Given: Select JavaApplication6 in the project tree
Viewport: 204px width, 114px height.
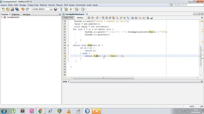Looking at the screenshot, I should [13, 17].
